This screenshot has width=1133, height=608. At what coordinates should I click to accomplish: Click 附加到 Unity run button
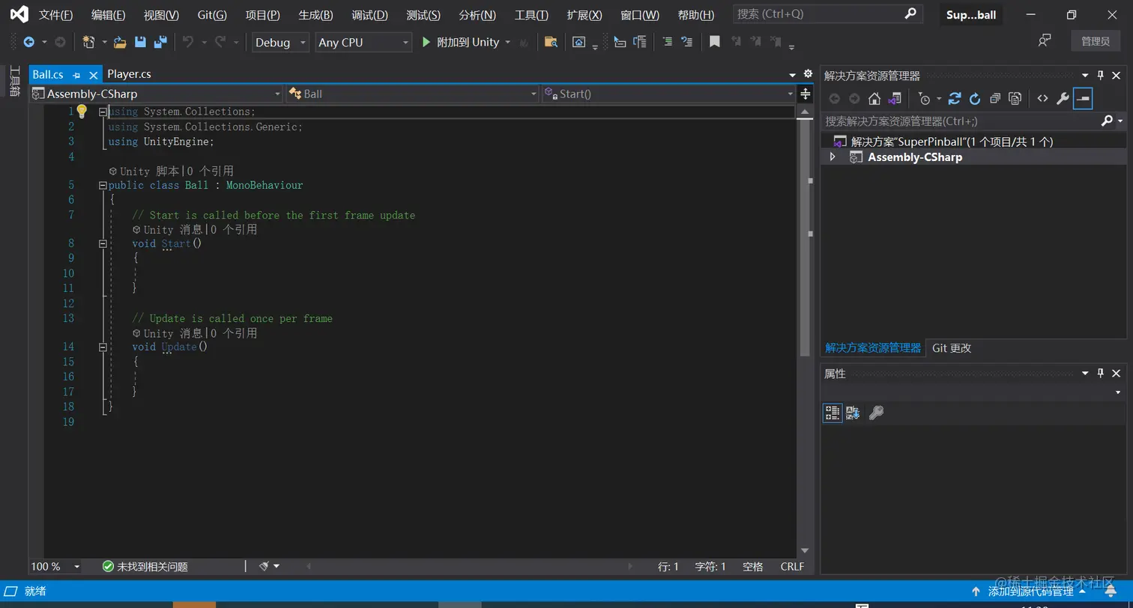(459, 42)
